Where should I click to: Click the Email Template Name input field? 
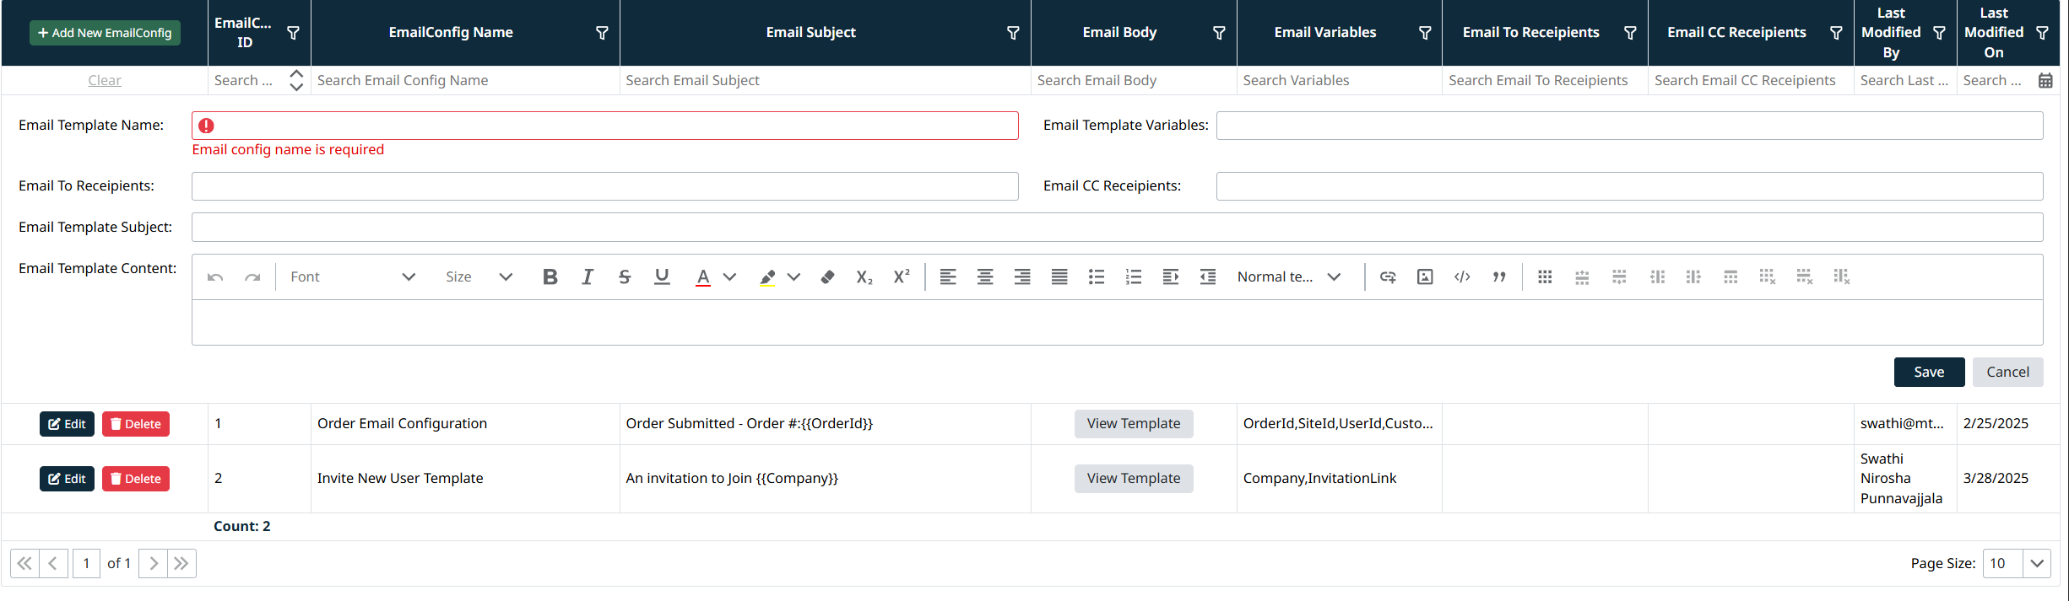(604, 126)
